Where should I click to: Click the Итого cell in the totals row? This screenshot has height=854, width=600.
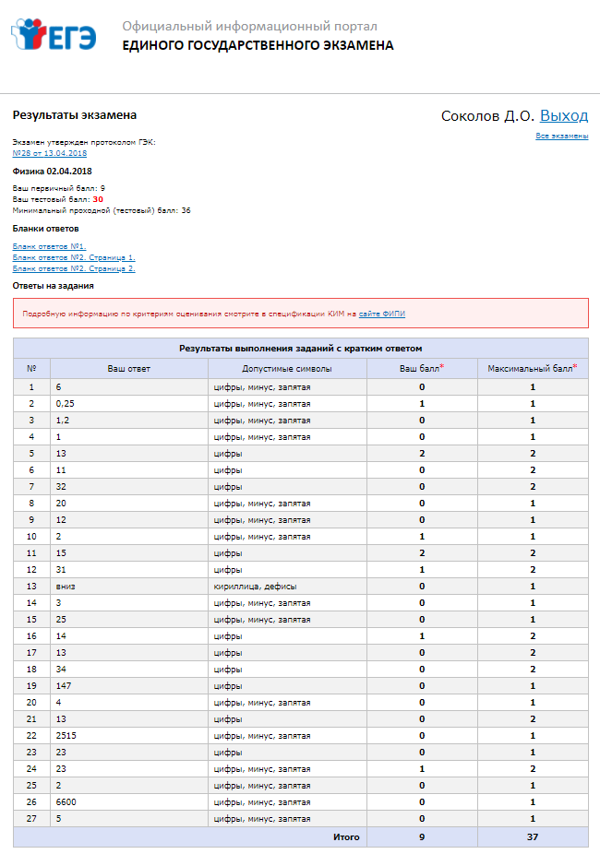[x=346, y=837]
